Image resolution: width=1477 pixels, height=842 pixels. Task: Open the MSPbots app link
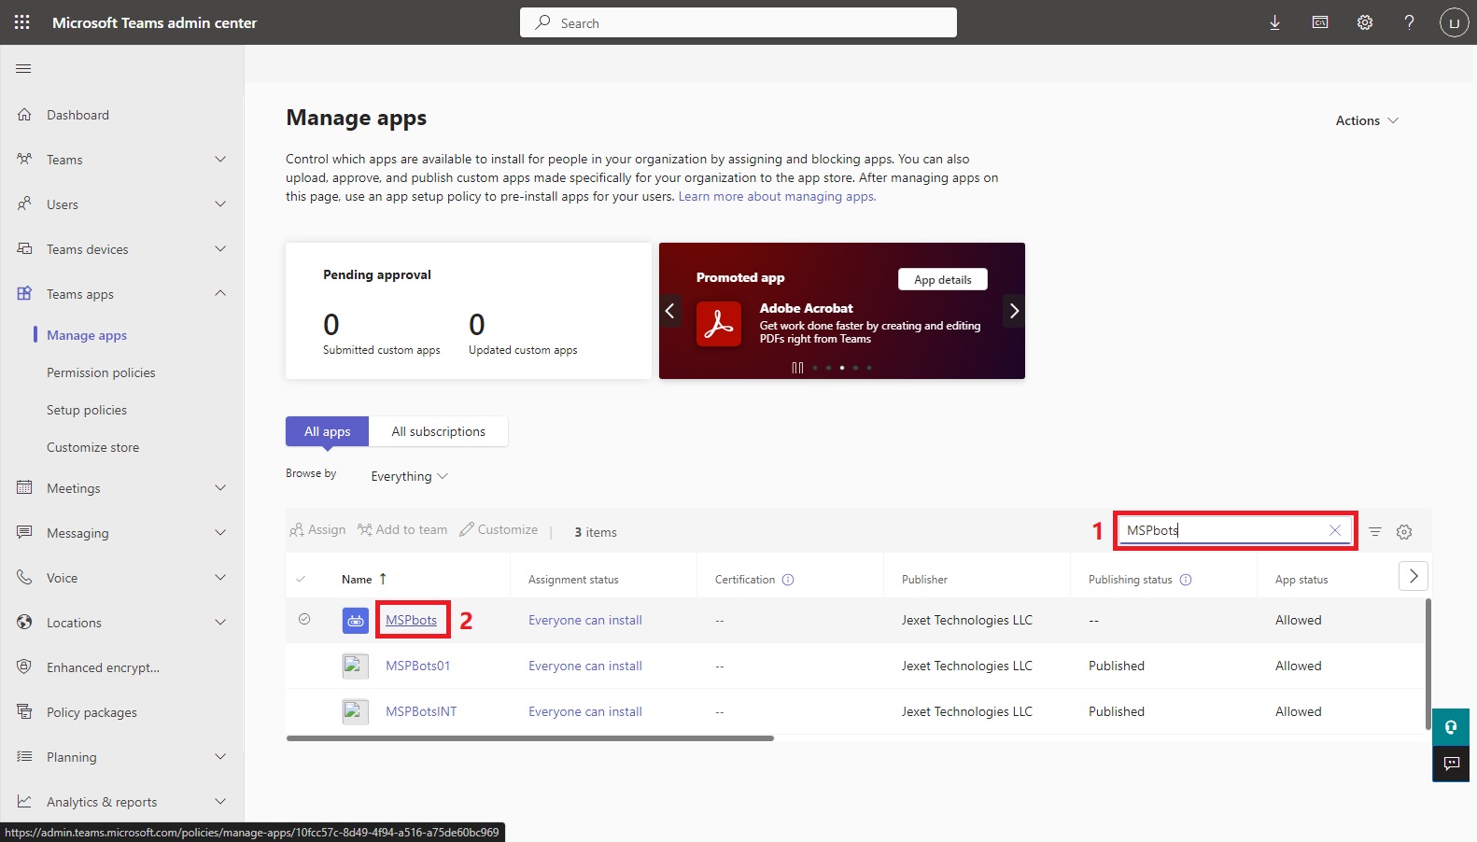pos(411,620)
